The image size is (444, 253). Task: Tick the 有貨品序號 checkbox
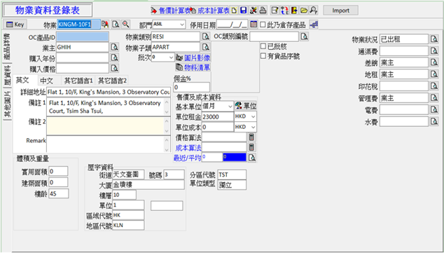[263, 56]
